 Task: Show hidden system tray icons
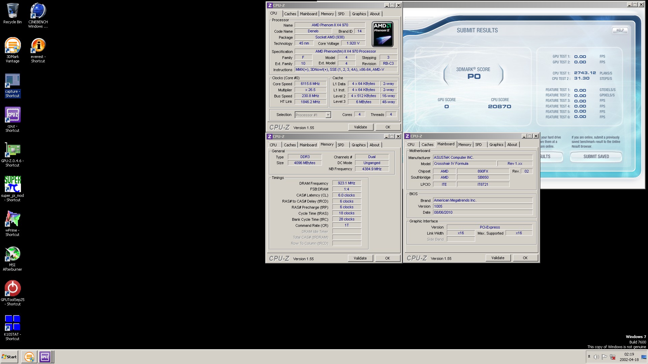tap(589, 357)
